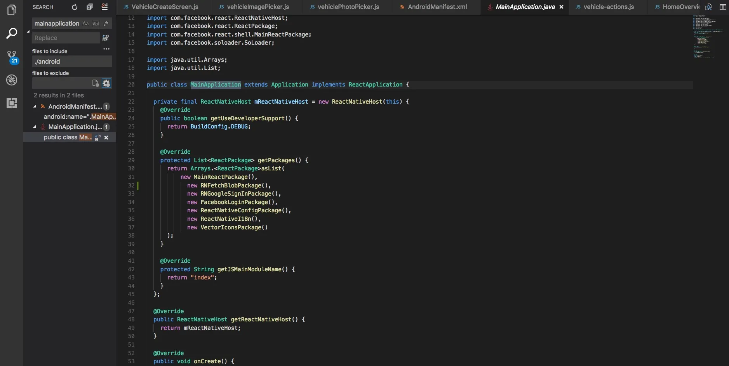The height and width of the screenshot is (366, 729).
Task: Click line number 32 in the gutter
Action: pos(131,186)
